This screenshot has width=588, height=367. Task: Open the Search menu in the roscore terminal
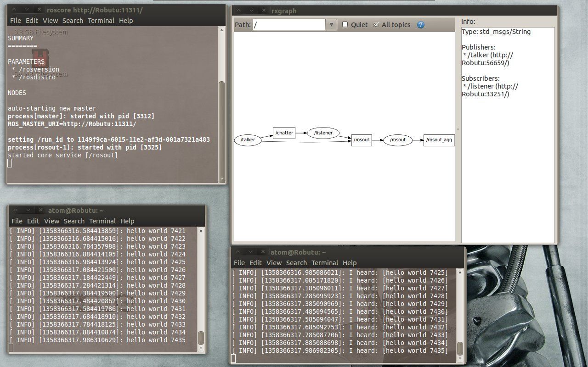(x=73, y=20)
